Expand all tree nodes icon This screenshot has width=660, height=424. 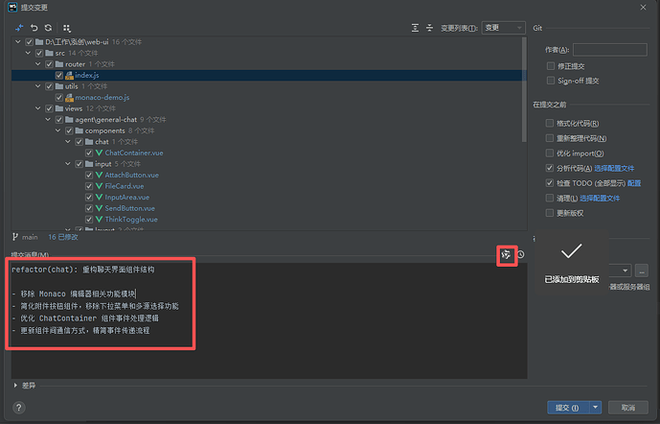415,28
